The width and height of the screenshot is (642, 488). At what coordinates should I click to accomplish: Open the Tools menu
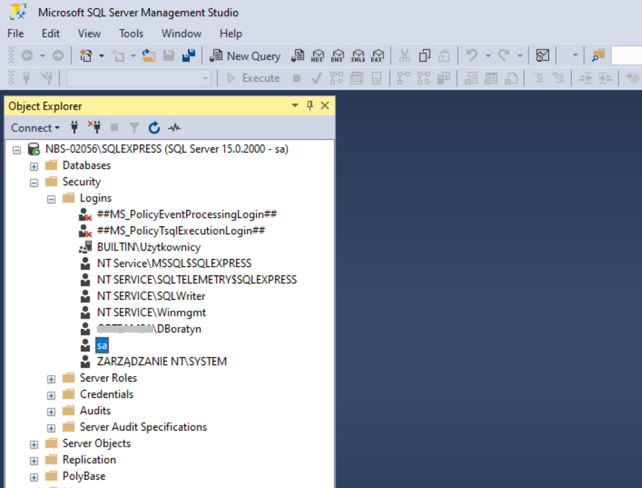[131, 33]
